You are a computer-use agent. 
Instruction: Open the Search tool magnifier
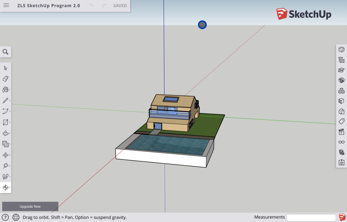tap(5, 52)
